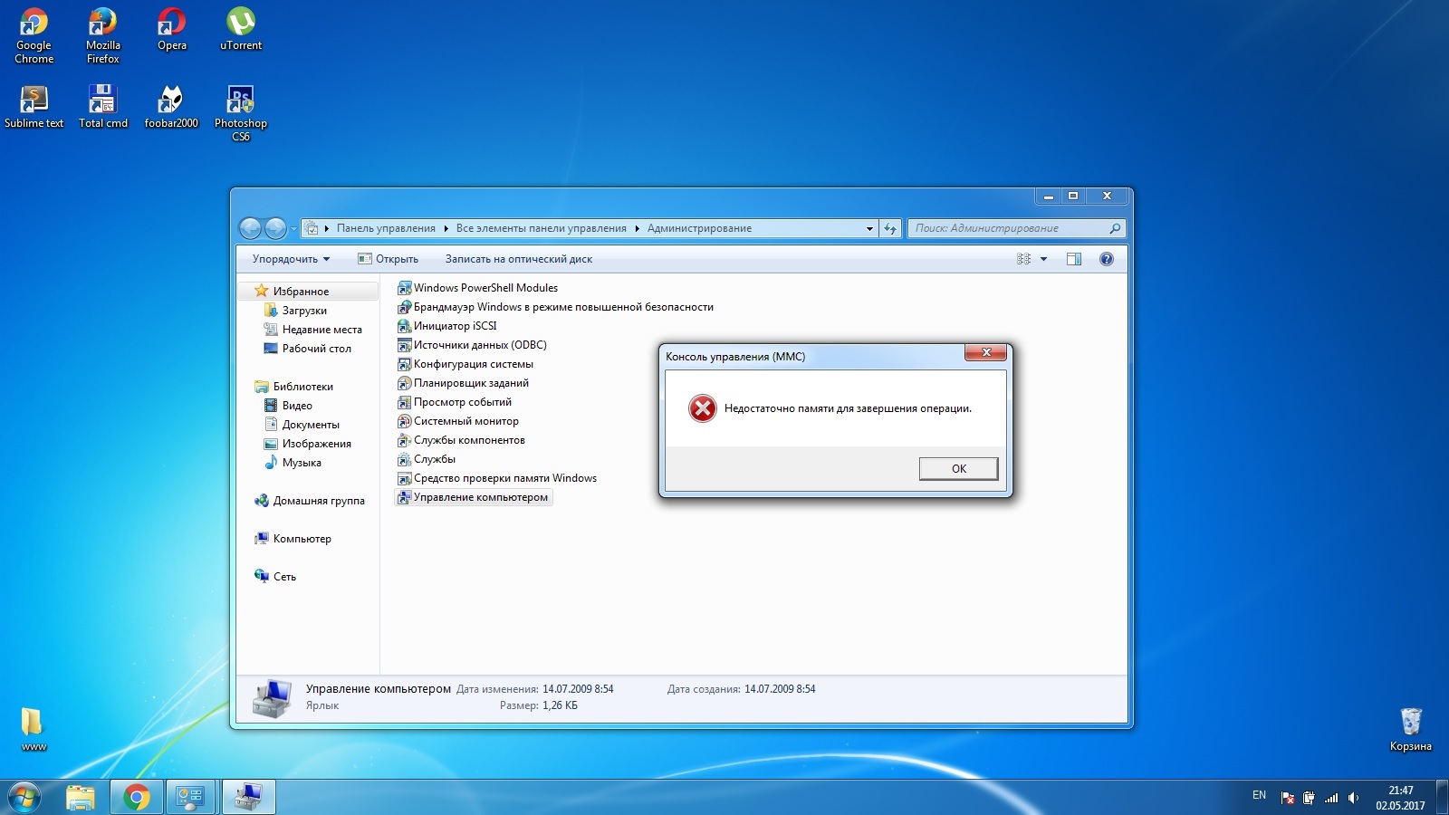This screenshot has width=1449, height=815.
Task: Open the Изображения library
Action: pos(316,444)
